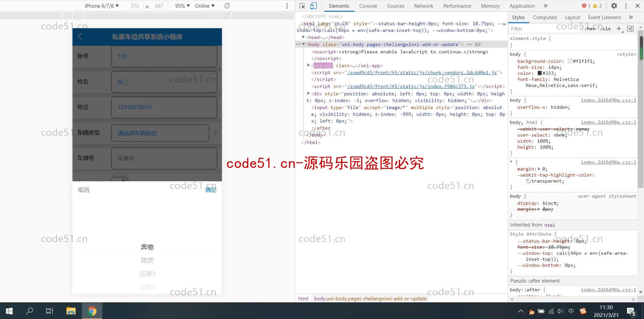This screenshot has width=644, height=319.
Task: Toggle .cls class editor button
Action: pyautogui.click(x=606, y=29)
